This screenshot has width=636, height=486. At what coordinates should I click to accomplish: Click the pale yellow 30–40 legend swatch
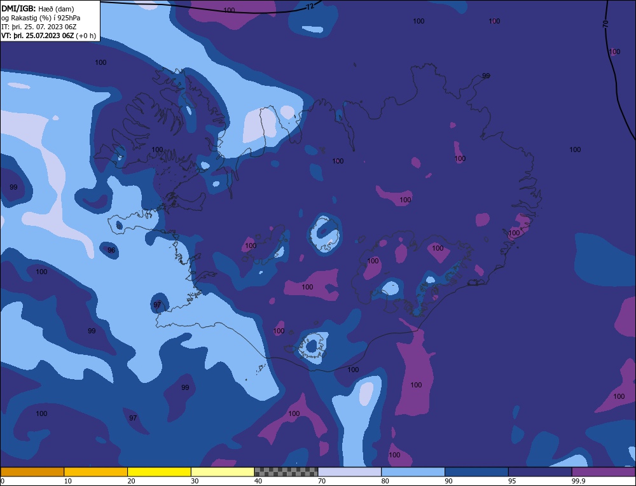pyautogui.click(x=223, y=471)
